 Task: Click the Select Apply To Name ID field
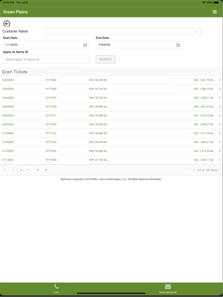coord(46,59)
